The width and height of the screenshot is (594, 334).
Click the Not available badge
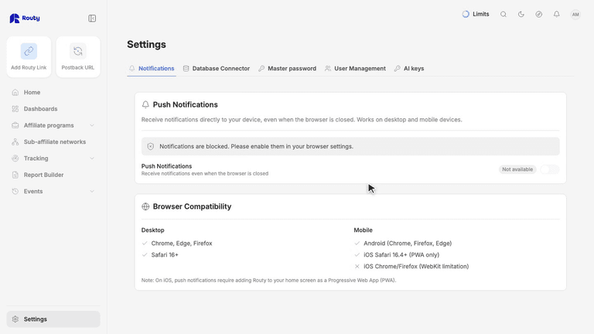tap(517, 169)
